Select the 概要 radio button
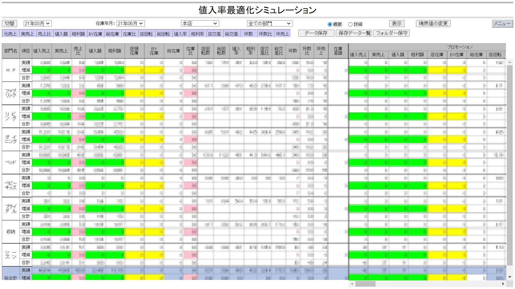 pyautogui.click(x=330, y=24)
